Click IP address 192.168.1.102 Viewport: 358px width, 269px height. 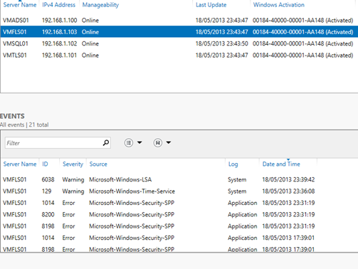(x=59, y=43)
